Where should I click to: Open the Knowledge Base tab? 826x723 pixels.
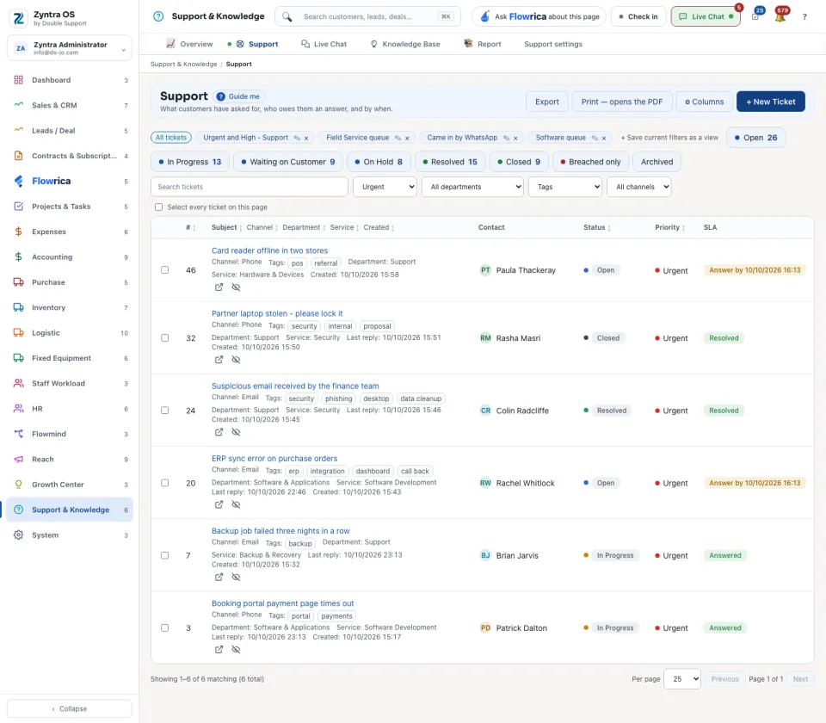405,44
